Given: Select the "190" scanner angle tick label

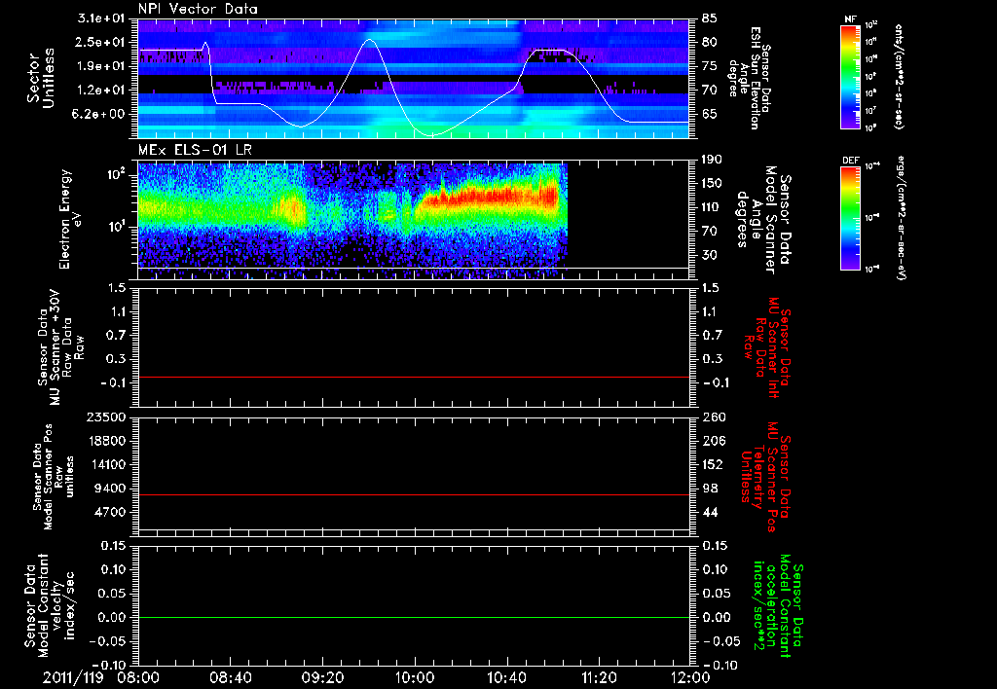Looking at the screenshot, I should pos(713,160).
